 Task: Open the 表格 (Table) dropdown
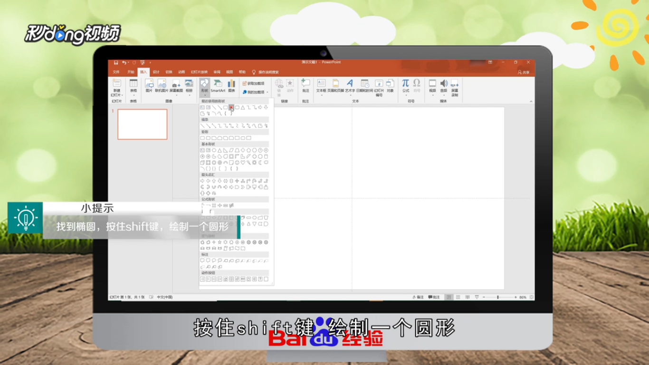(134, 87)
